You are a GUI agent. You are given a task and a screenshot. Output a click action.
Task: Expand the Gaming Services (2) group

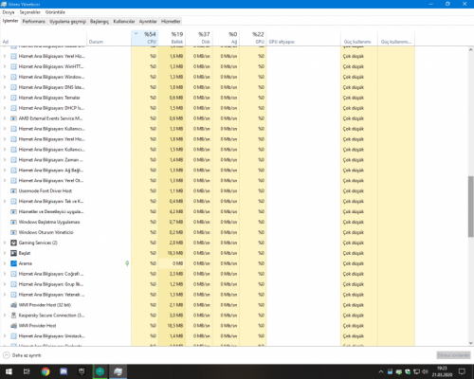pyautogui.click(x=5, y=243)
